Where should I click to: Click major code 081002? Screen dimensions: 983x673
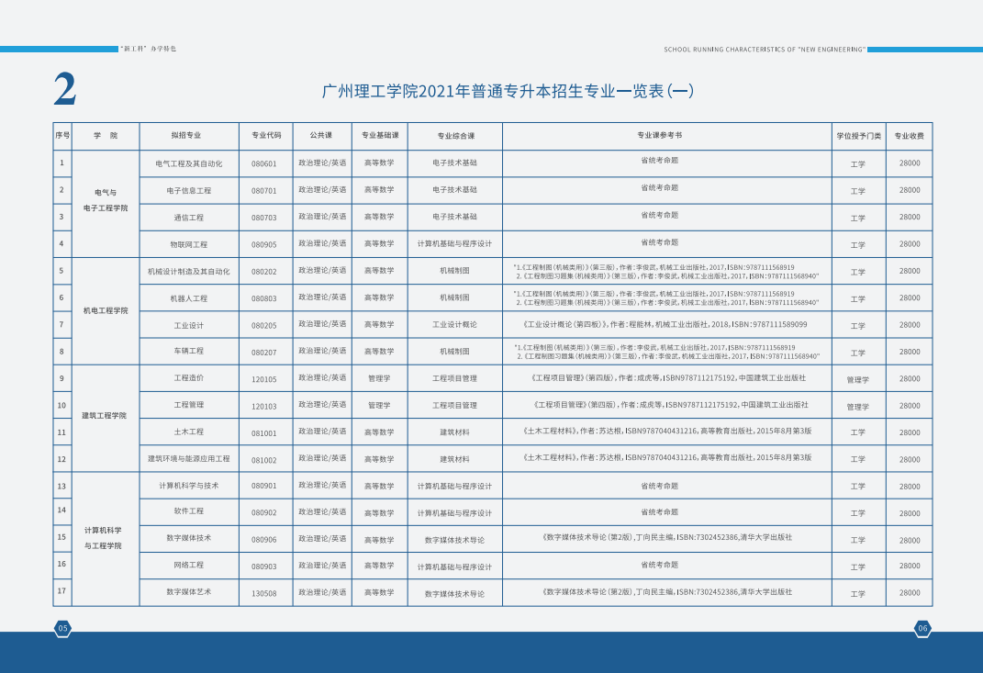[264, 460]
